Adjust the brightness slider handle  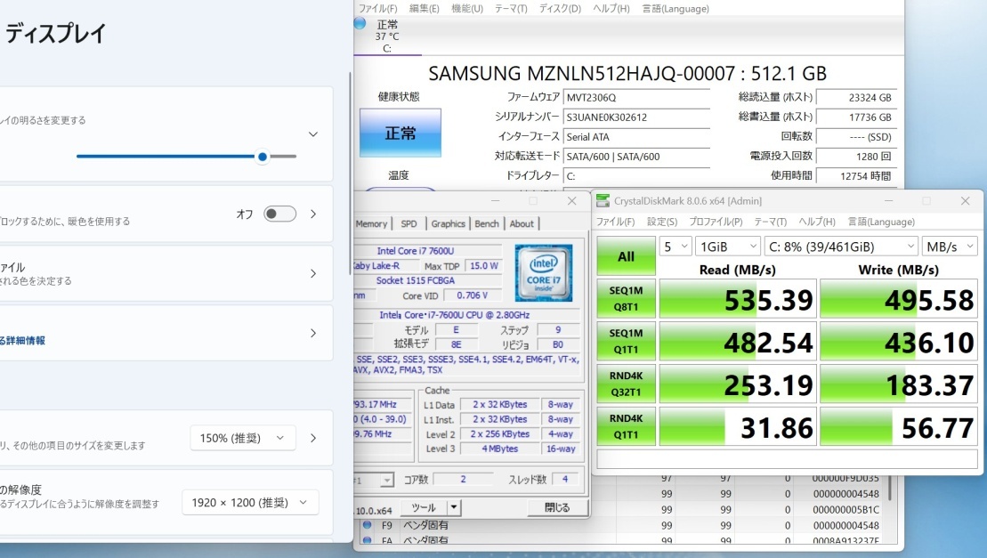[263, 157]
